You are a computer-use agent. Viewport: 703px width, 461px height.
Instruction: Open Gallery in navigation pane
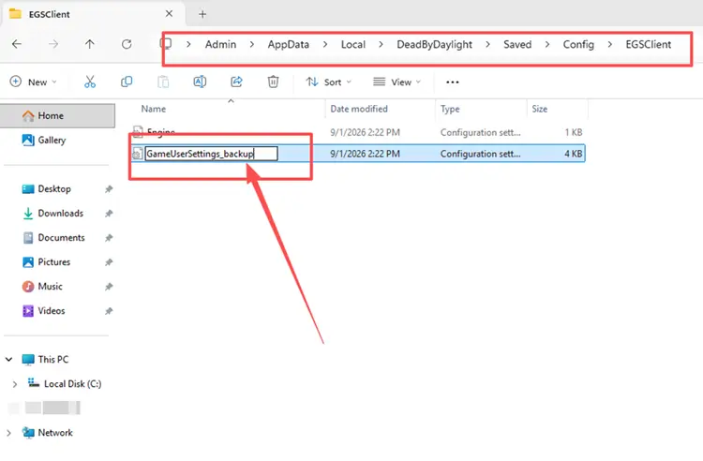coord(52,141)
